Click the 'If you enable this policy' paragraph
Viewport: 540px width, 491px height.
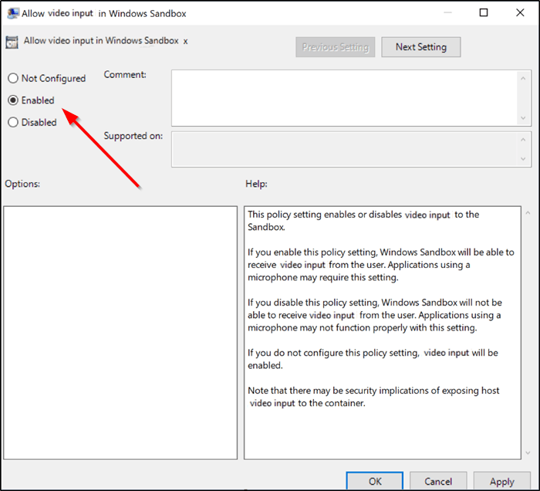tap(380, 265)
